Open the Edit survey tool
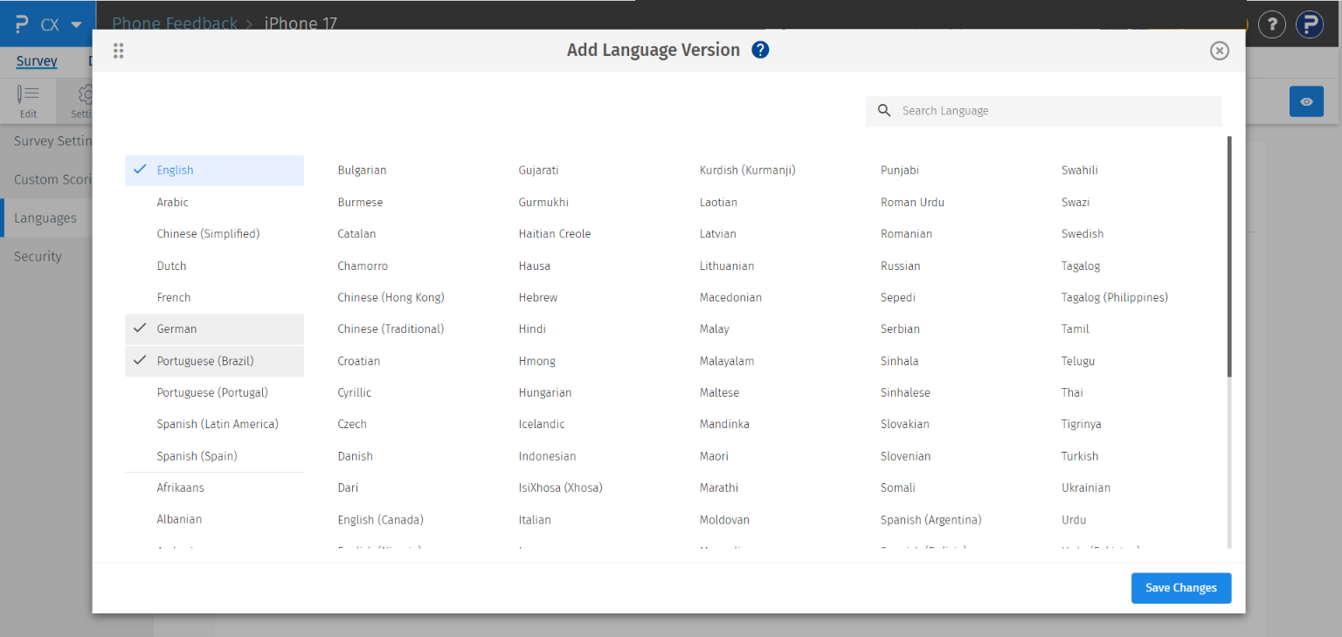The image size is (1342, 637). coord(28,100)
